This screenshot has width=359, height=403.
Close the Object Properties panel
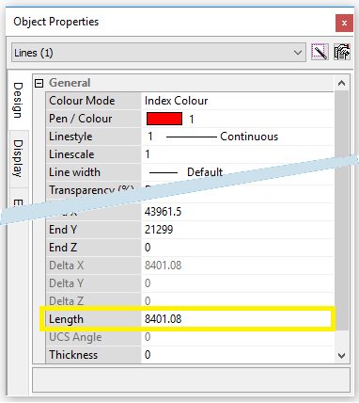pyautogui.click(x=344, y=23)
